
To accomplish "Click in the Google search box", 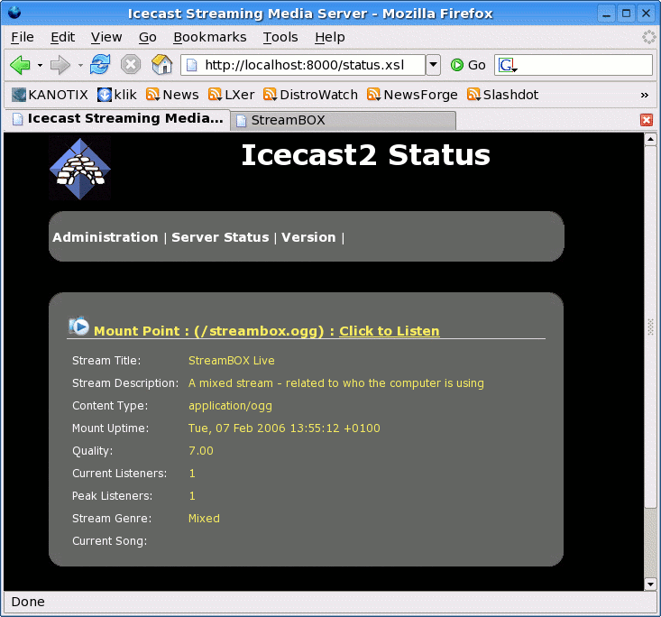I will pyautogui.click(x=583, y=65).
